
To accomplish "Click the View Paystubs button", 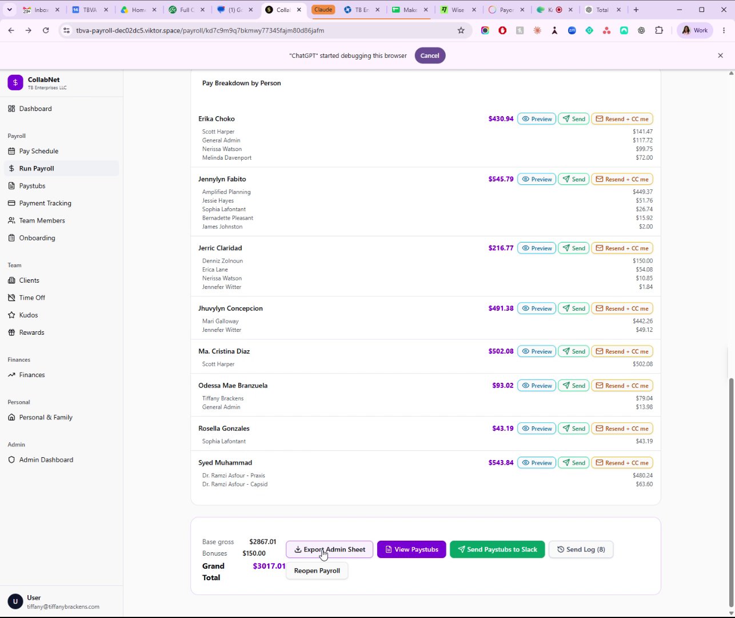I will (x=412, y=549).
